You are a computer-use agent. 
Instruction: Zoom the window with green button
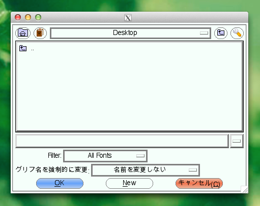point(38,17)
